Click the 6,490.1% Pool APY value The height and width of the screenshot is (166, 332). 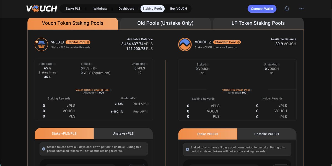tap(117, 112)
